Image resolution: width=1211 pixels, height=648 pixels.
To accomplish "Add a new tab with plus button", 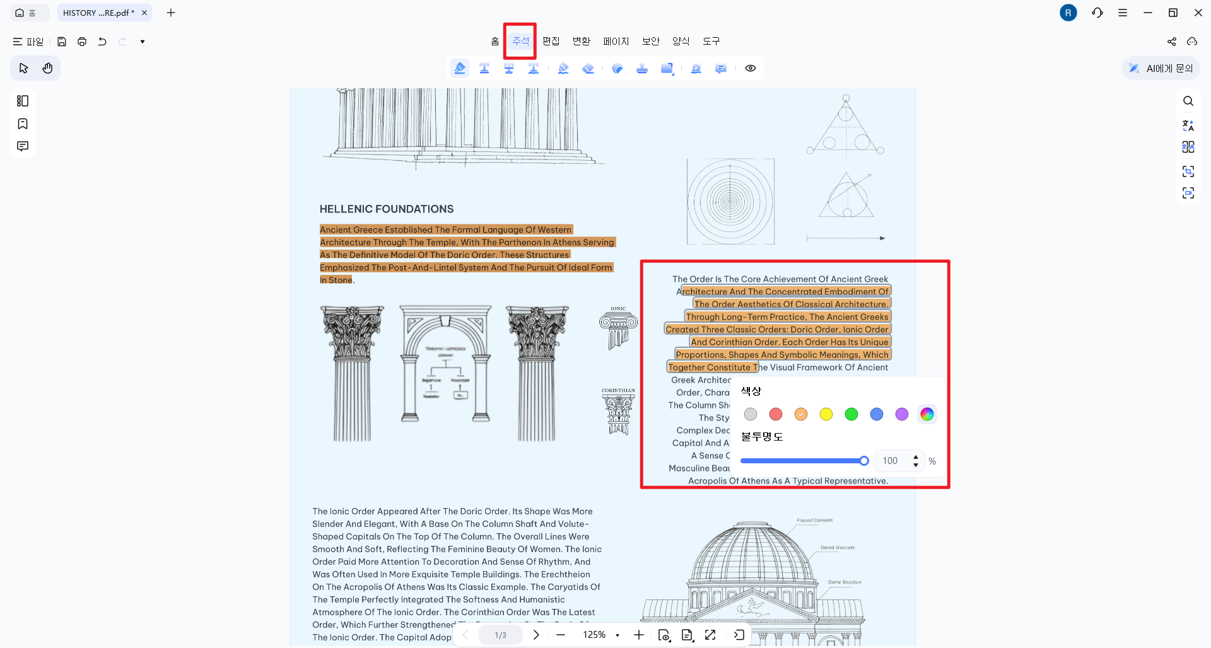I will tap(171, 13).
